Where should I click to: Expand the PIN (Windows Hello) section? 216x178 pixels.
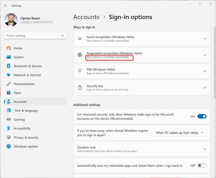[x=205, y=71]
